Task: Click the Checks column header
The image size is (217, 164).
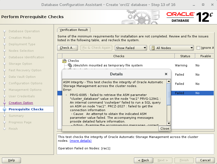Action: 119,56
